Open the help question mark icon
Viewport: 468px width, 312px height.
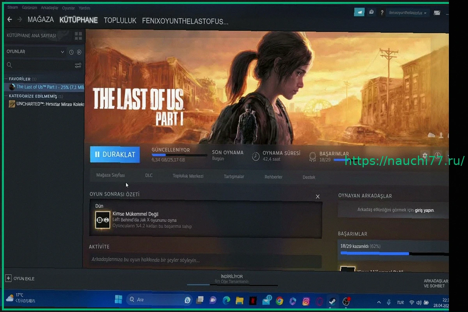[x=382, y=13]
